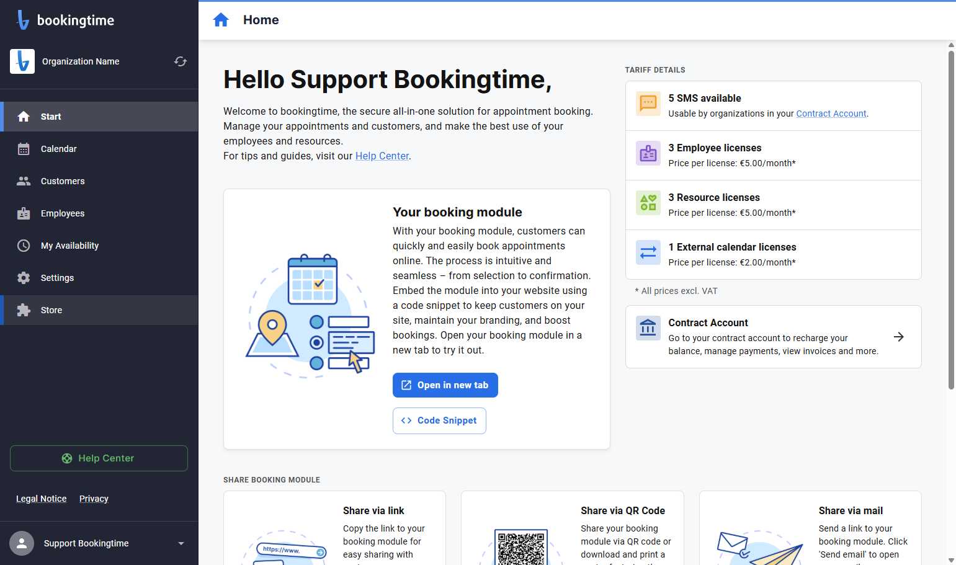Click the page vertical scrollbar

point(951,220)
